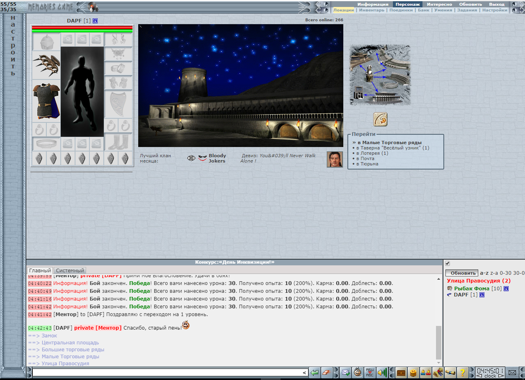Image resolution: width=525 pixels, height=380 pixels.
Task: Toggle the checkbox above the Обновить button
Action: [447, 263]
